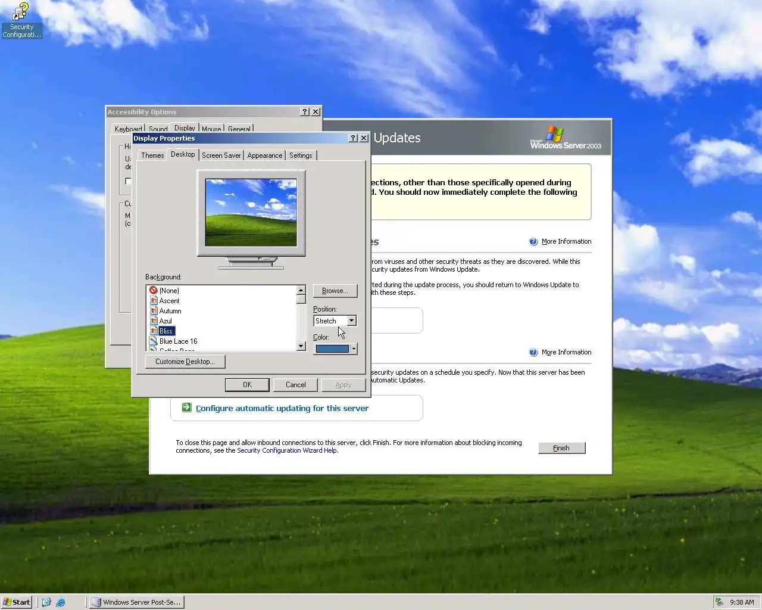Open Sound tab in Accessibility Options

pyautogui.click(x=158, y=129)
